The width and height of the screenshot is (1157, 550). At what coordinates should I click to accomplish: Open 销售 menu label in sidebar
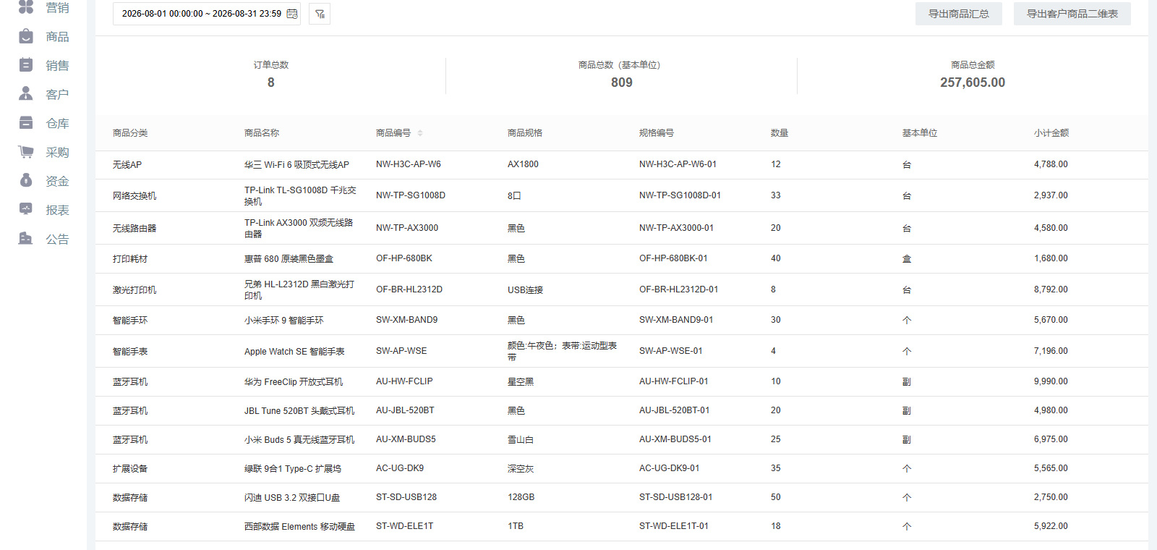[x=57, y=65]
